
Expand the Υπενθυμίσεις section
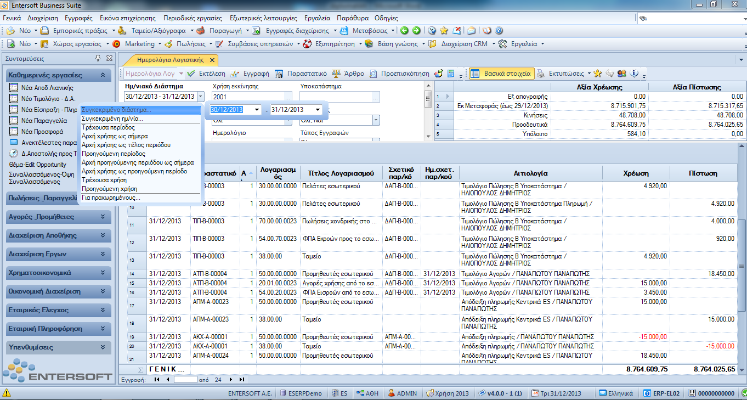(x=103, y=347)
